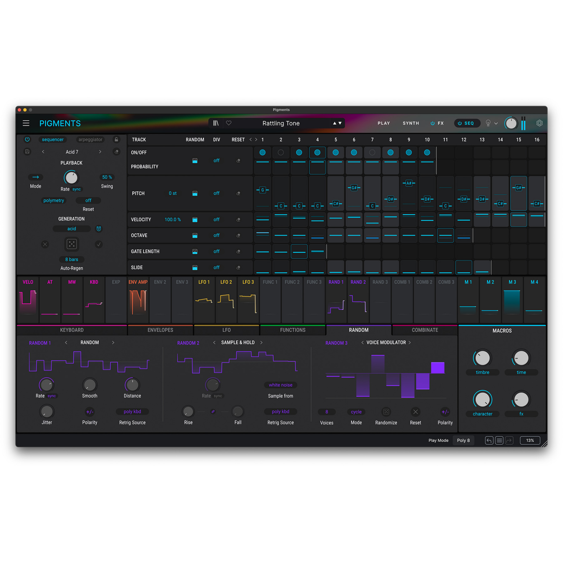Select next preset with down arrow
The width and height of the screenshot is (563, 563).
340,123
